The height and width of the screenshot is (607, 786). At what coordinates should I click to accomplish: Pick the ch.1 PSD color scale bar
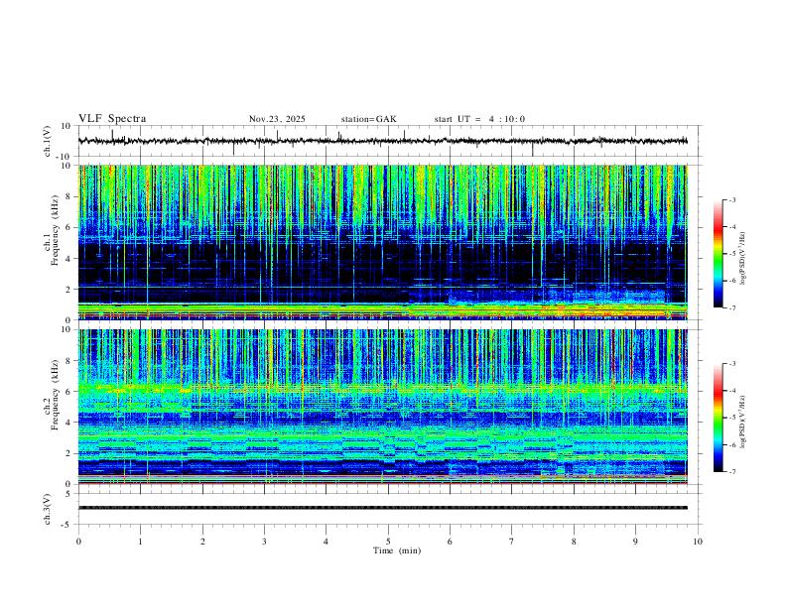(x=719, y=254)
